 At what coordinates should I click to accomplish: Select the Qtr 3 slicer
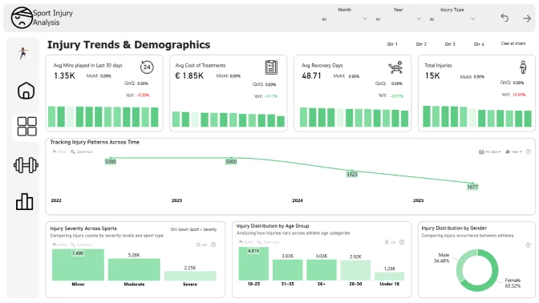(x=450, y=44)
